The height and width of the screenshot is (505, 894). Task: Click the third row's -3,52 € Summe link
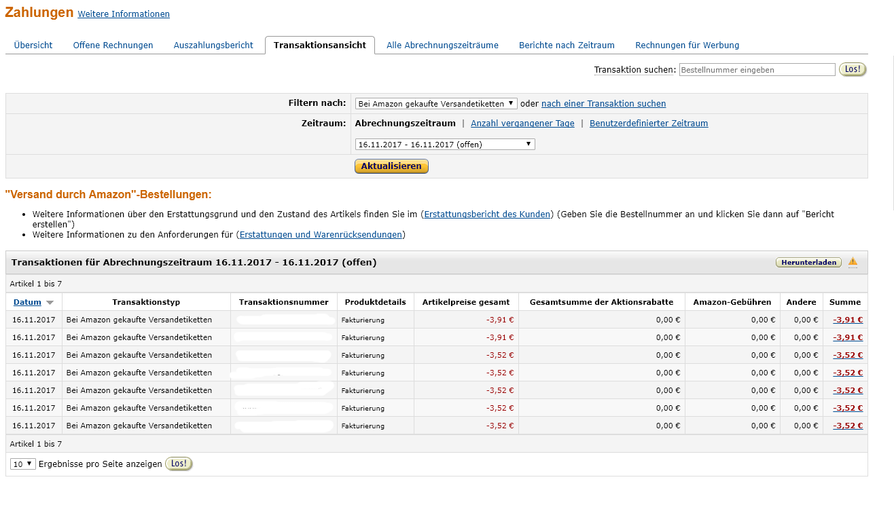point(848,355)
